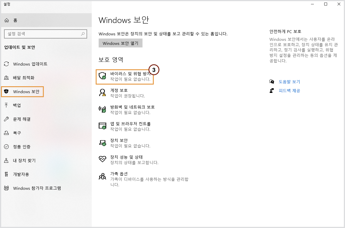Click the virus protection shield icon
Viewport: 345px width, 228px height.
coord(102,76)
